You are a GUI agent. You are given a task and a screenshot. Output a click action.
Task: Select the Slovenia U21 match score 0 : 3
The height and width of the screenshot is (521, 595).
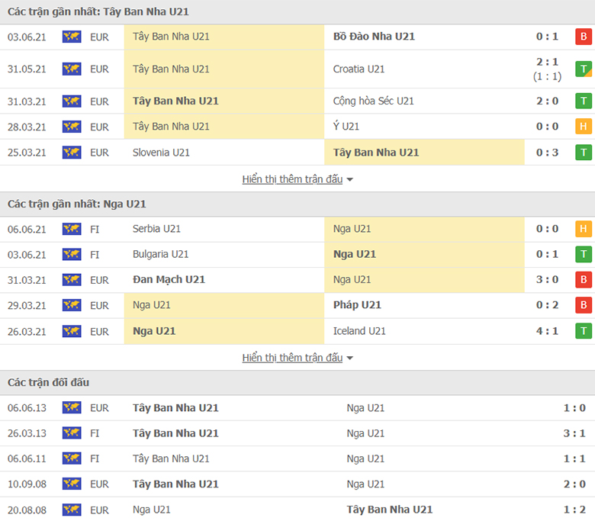[547, 153]
